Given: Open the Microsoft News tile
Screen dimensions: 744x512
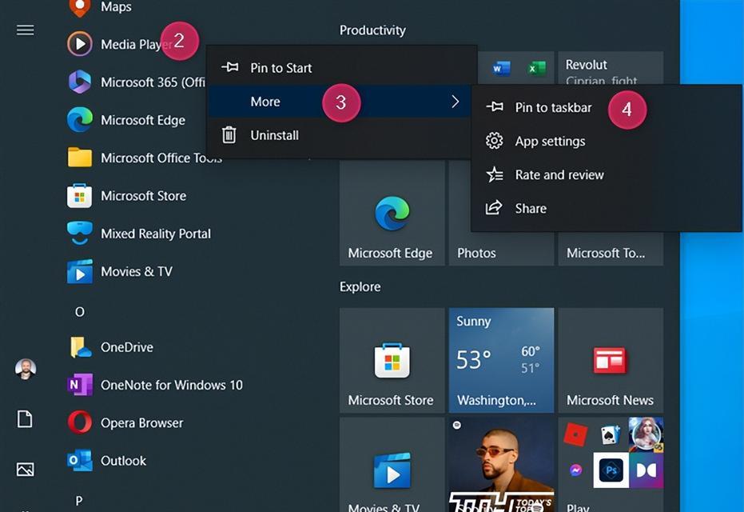Looking at the screenshot, I should 611,361.
